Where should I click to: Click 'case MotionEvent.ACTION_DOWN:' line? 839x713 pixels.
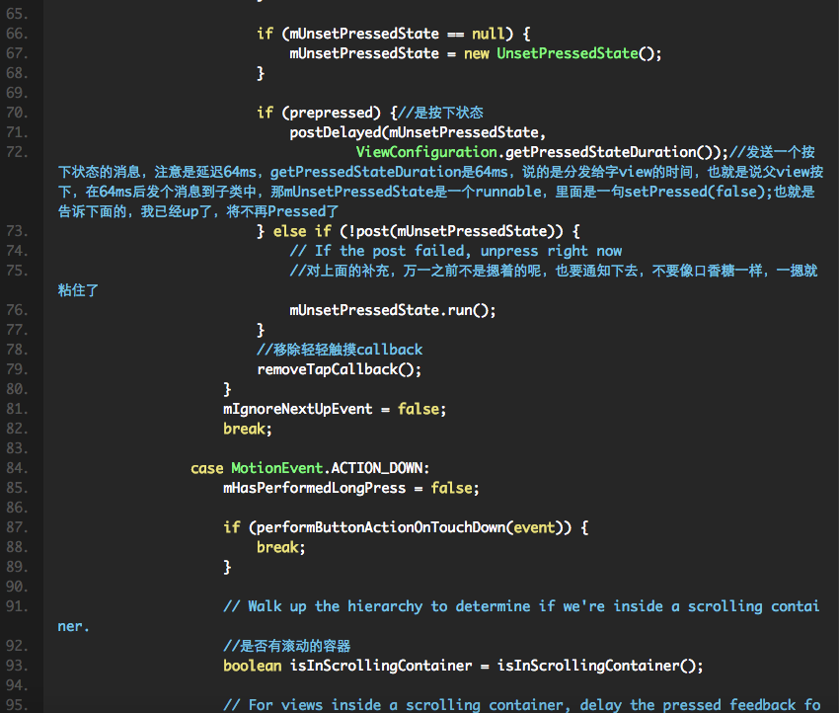[310, 468]
